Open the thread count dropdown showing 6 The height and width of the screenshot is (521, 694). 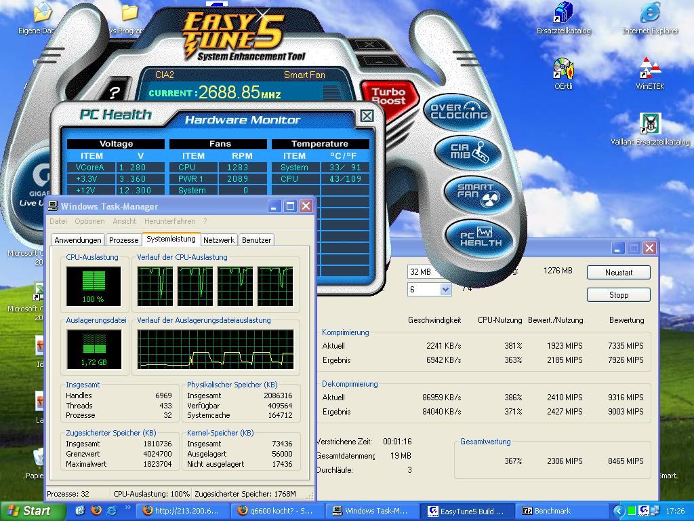pos(429,289)
